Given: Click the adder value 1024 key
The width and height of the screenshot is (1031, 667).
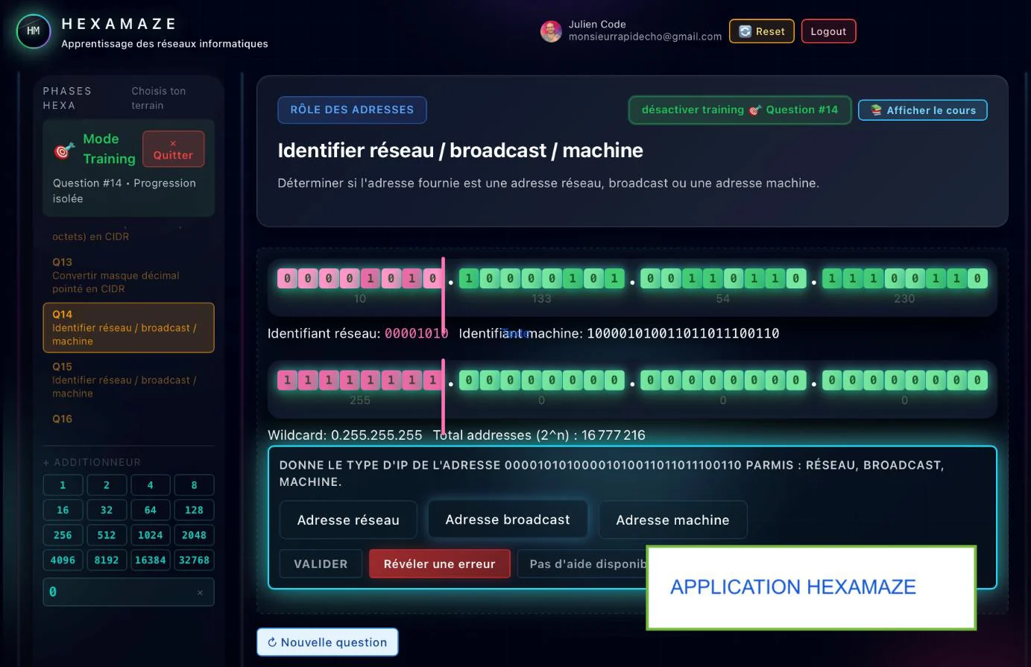Looking at the screenshot, I should click(151, 535).
